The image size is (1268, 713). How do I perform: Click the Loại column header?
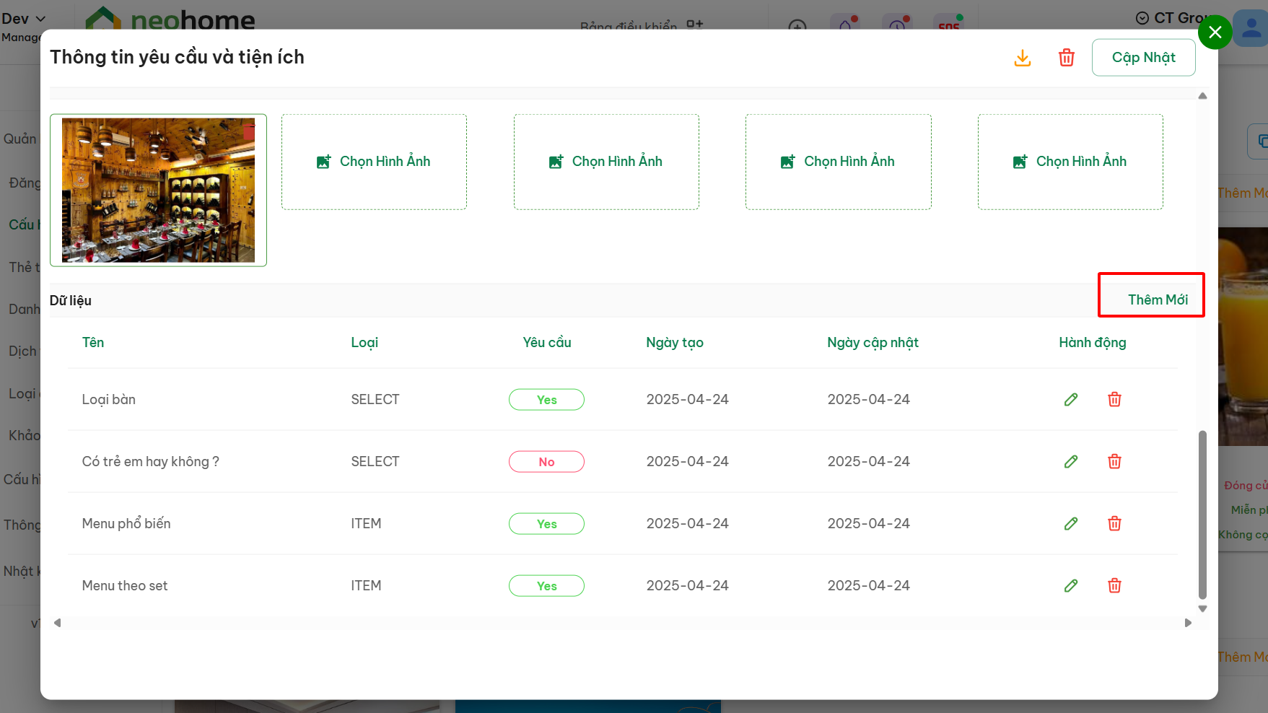(364, 342)
